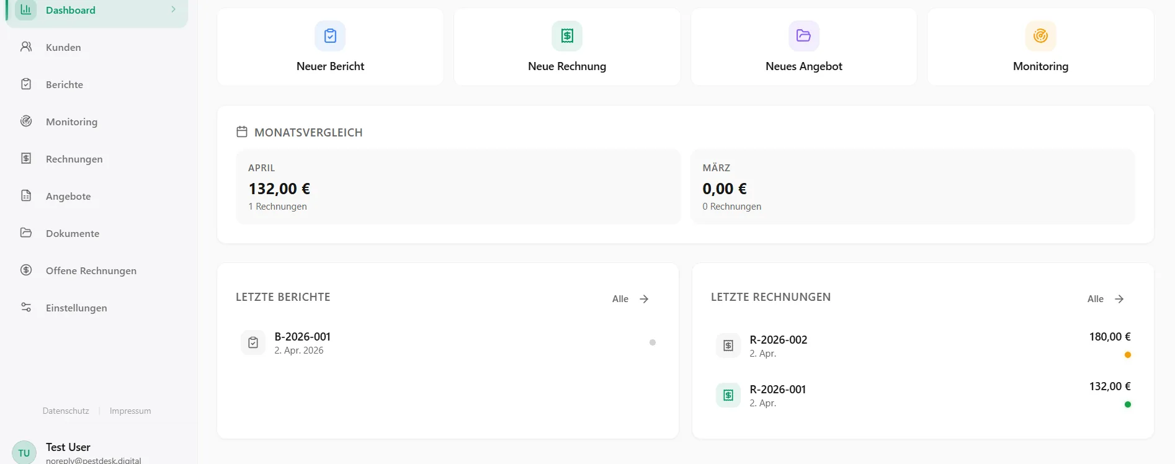Open report B-2026-001

(302, 337)
